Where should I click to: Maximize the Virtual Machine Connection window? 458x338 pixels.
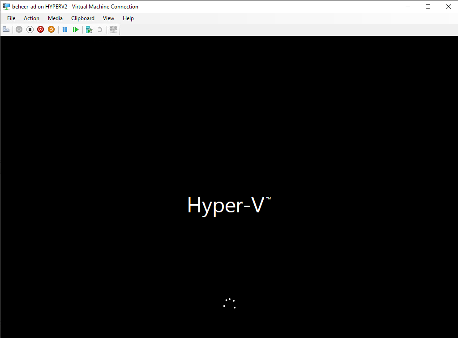pos(428,7)
